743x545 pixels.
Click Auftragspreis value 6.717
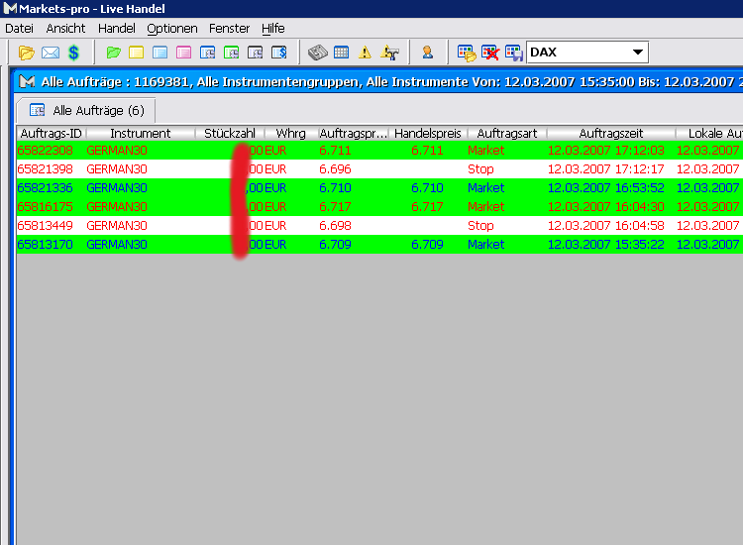[335, 207]
